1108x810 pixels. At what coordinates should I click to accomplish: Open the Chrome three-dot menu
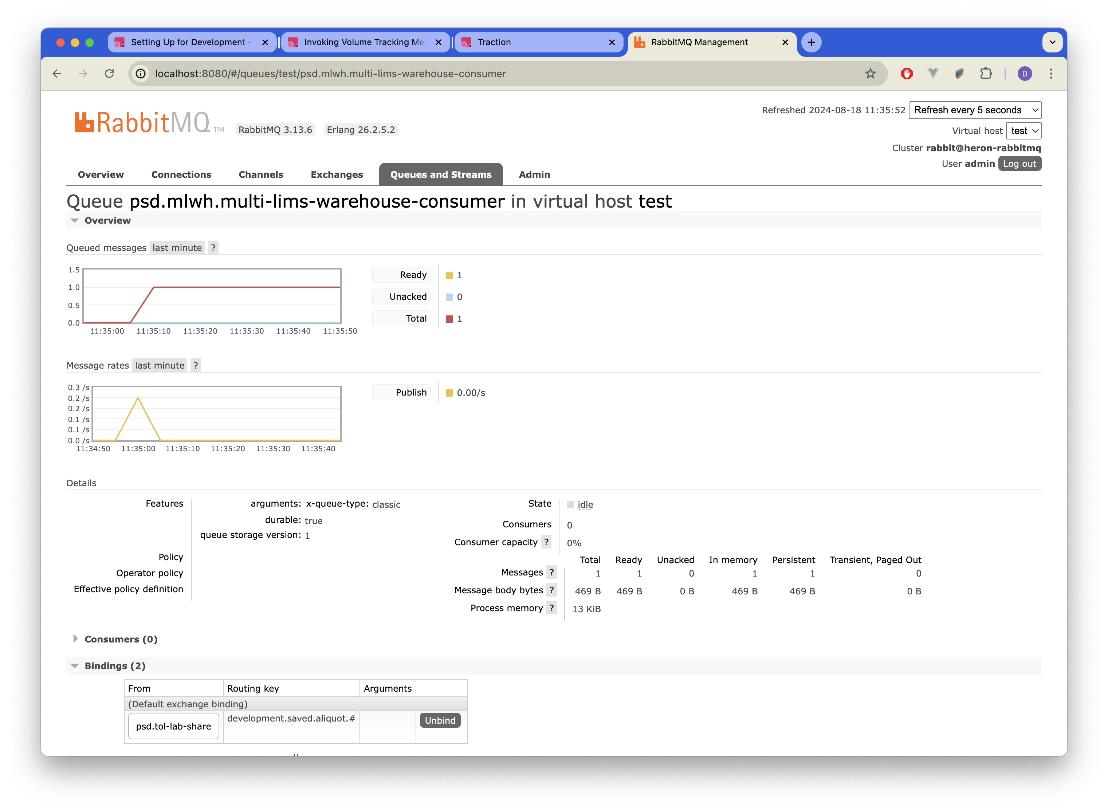coord(1051,74)
